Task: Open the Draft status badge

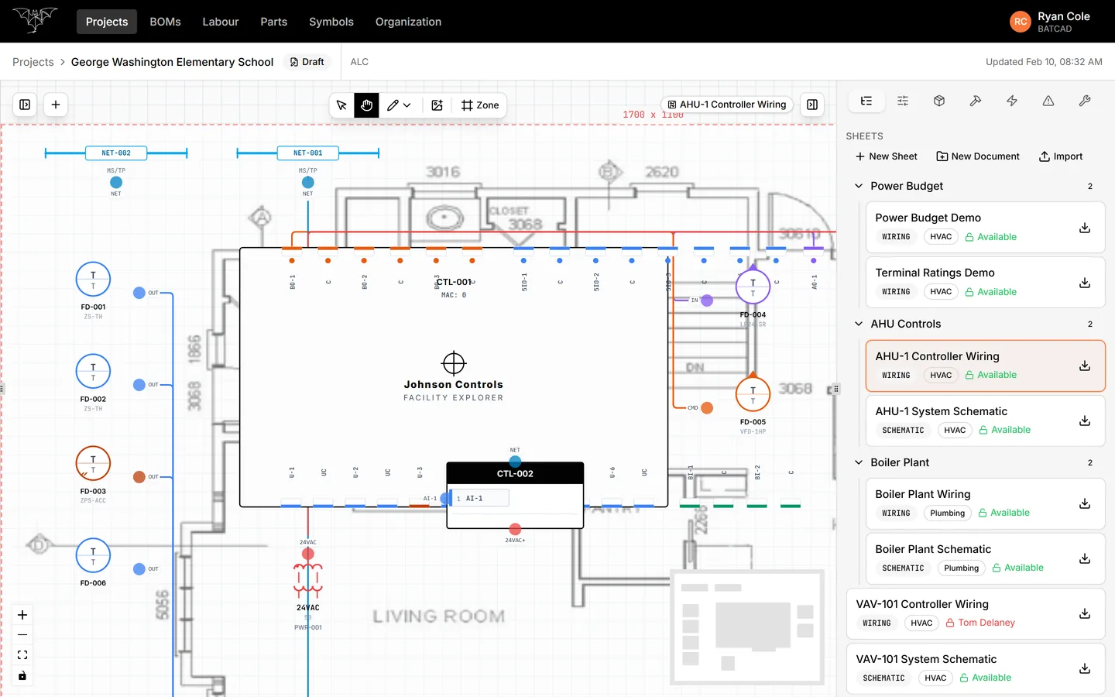Action: [x=307, y=62]
